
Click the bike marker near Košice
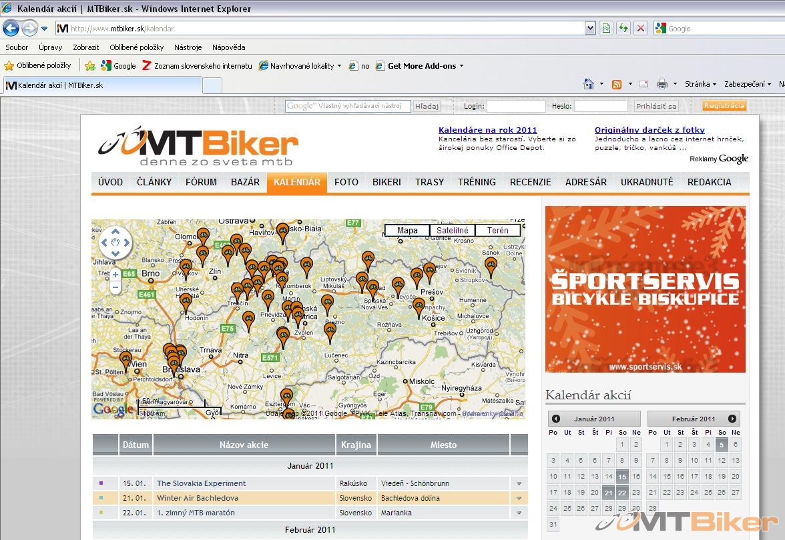click(419, 307)
